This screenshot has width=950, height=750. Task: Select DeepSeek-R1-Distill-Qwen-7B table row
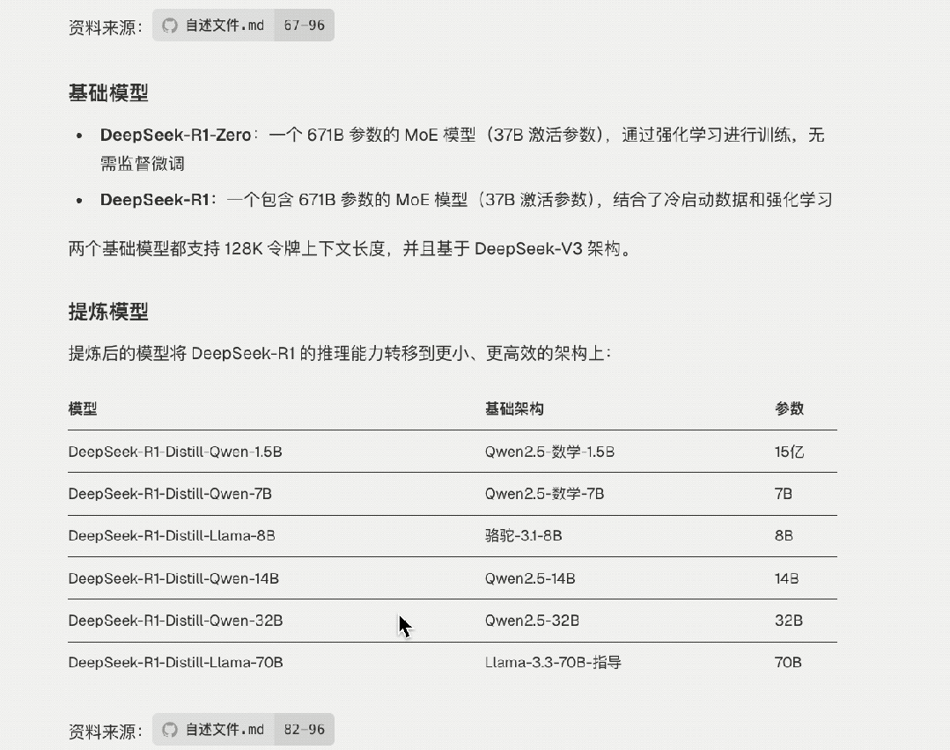point(453,494)
